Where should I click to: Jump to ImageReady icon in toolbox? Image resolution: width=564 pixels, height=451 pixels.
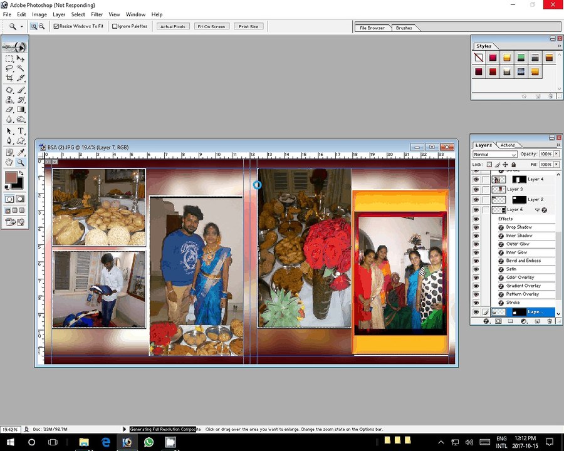click(15, 222)
